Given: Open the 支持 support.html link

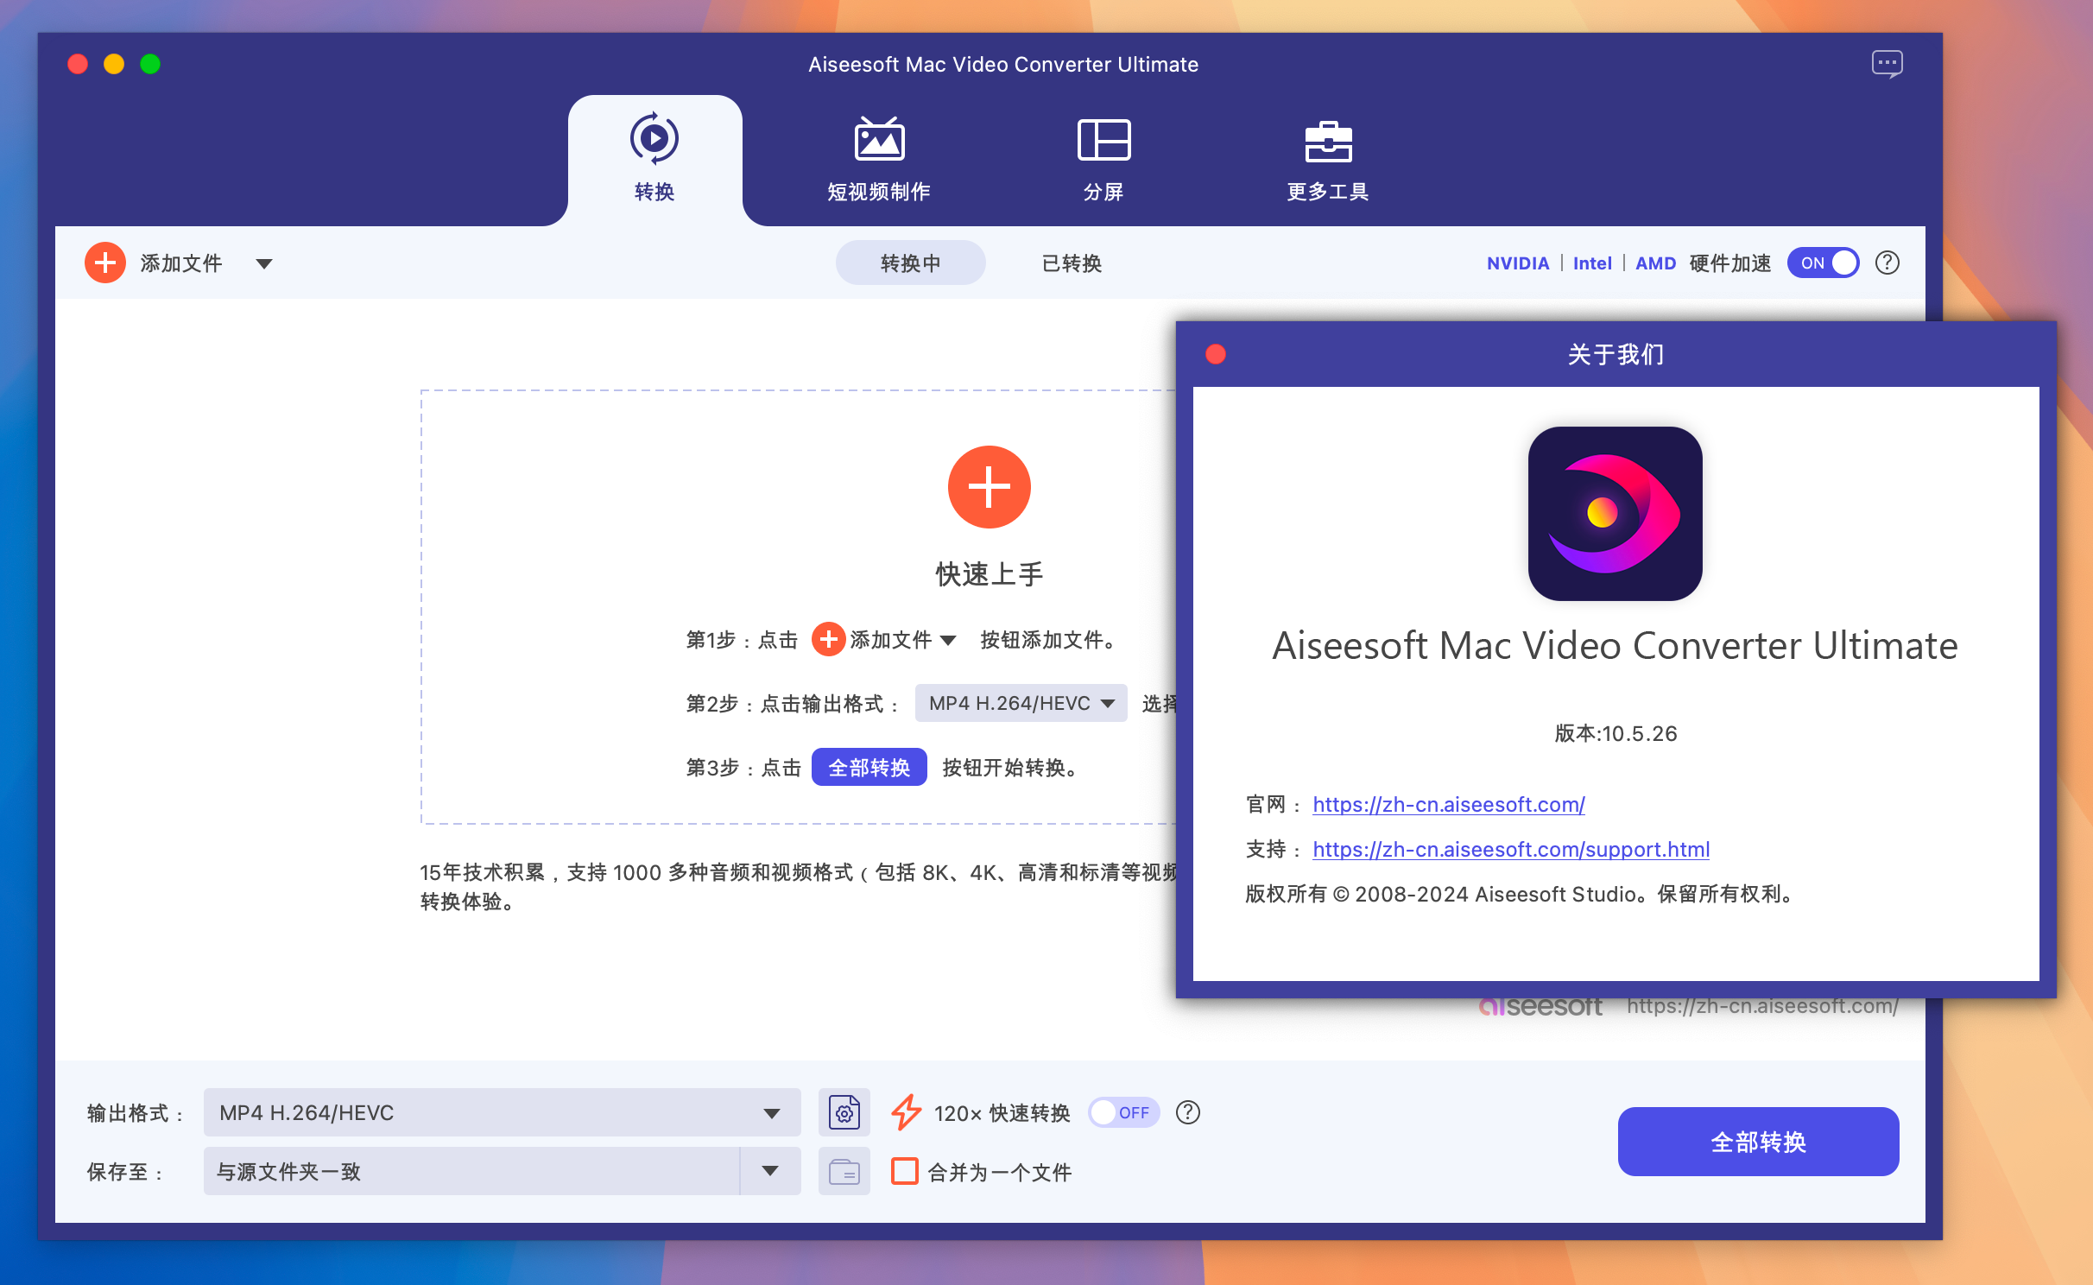Looking at the screenshot, I should tap(1511, 849).
